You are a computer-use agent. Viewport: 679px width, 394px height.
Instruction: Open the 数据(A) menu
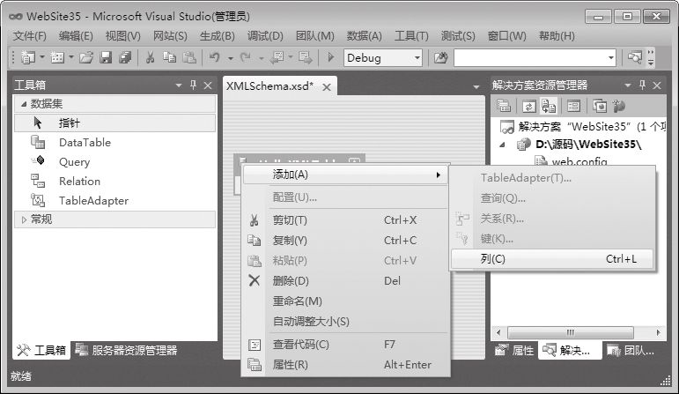(365, 36)
